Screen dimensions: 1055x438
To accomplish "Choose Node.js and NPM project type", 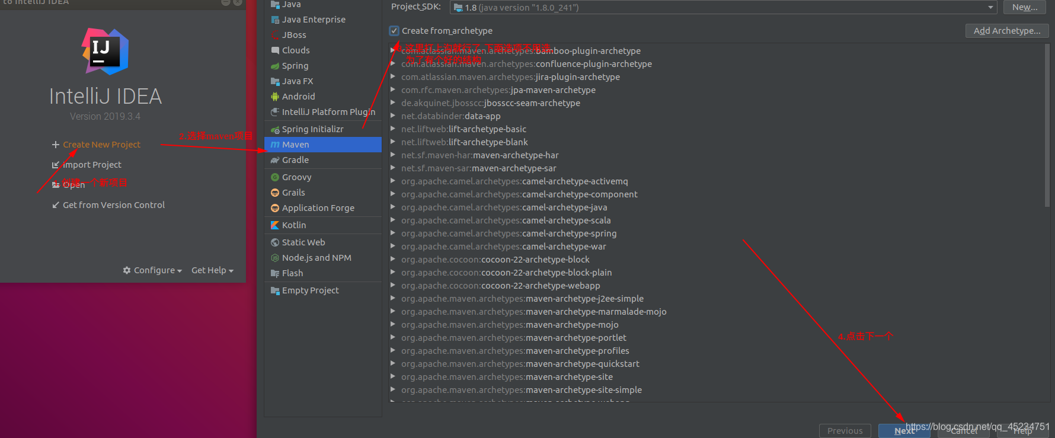I will click(x=322, y=258).
